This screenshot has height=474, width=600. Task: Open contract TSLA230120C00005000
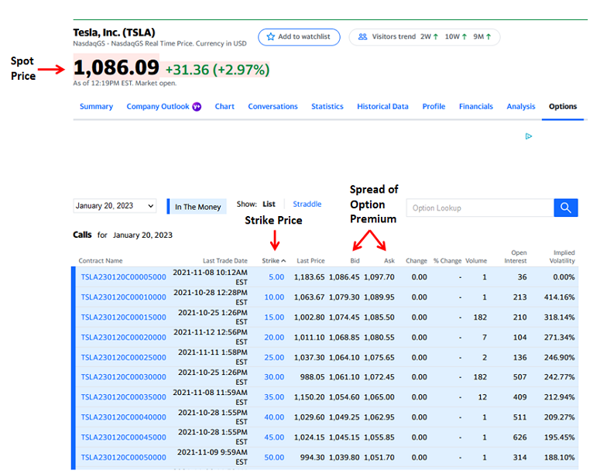[123, 277]
